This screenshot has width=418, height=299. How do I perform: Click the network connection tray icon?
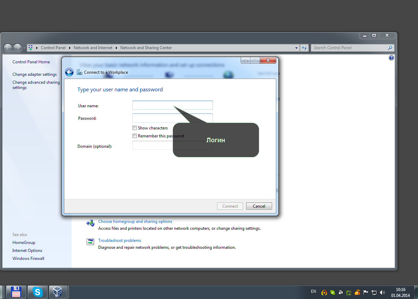[374, 292]
